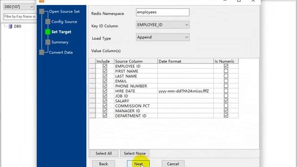
Task: Open the DB0 [107] database dropdown
Action: pos(19,7)
